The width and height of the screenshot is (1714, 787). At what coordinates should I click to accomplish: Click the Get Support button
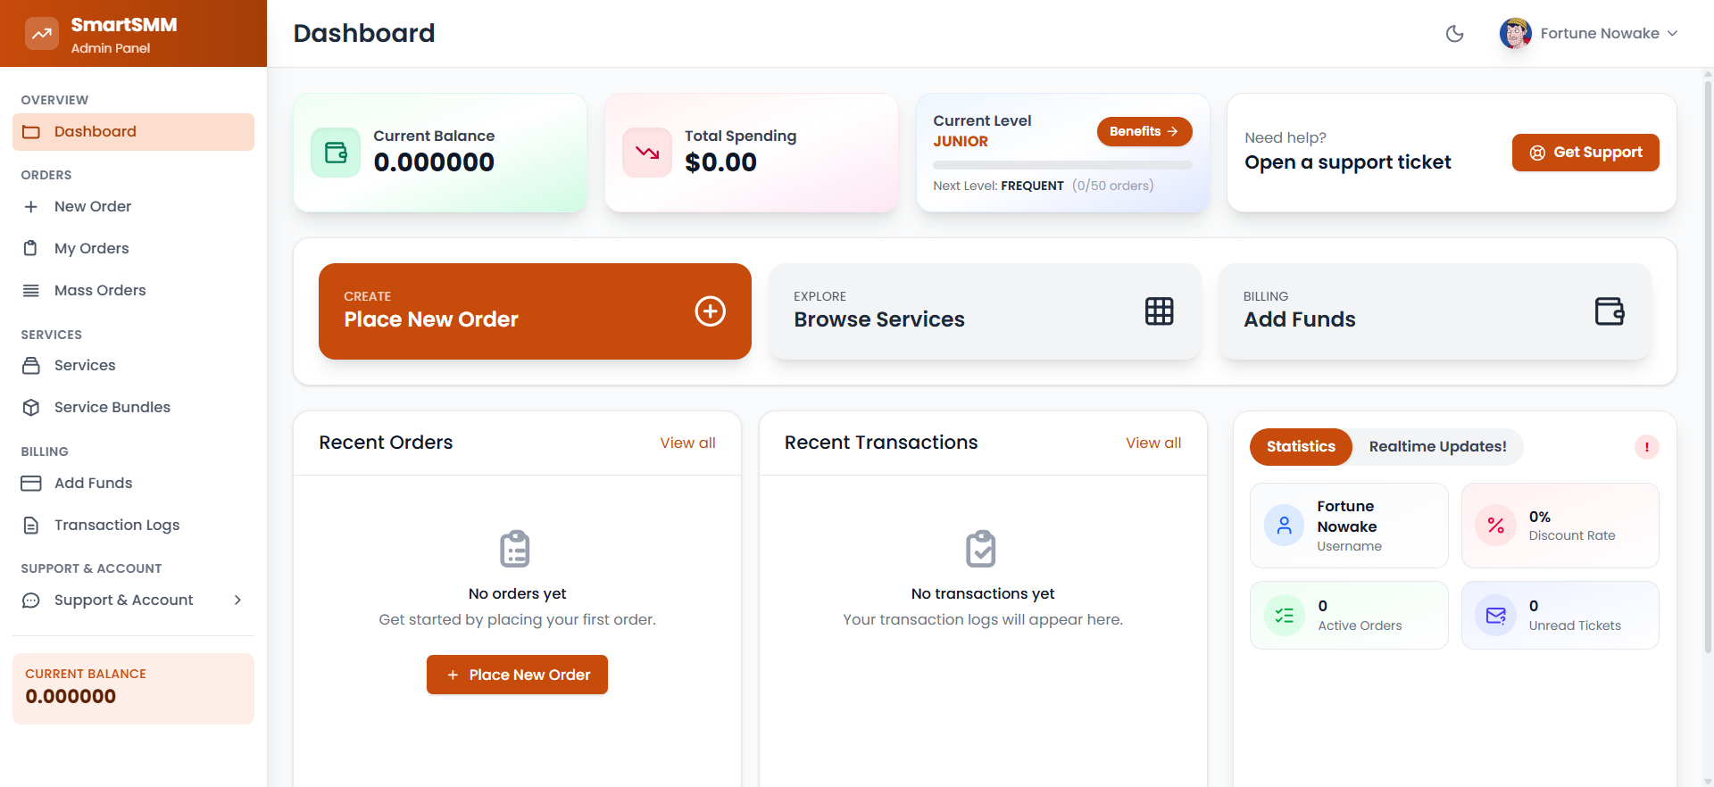[x=1585, y=153]
